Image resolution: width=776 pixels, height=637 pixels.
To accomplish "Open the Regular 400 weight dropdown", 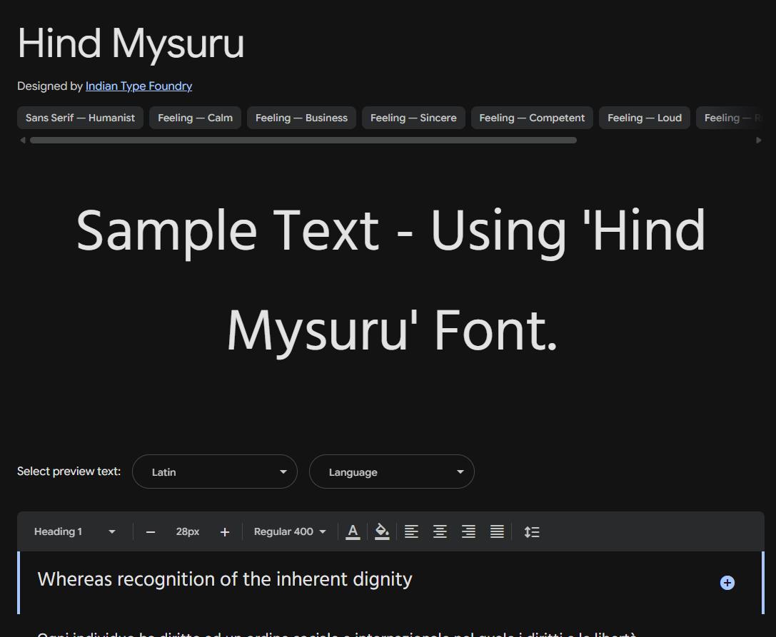I will (x=290, y=531).
